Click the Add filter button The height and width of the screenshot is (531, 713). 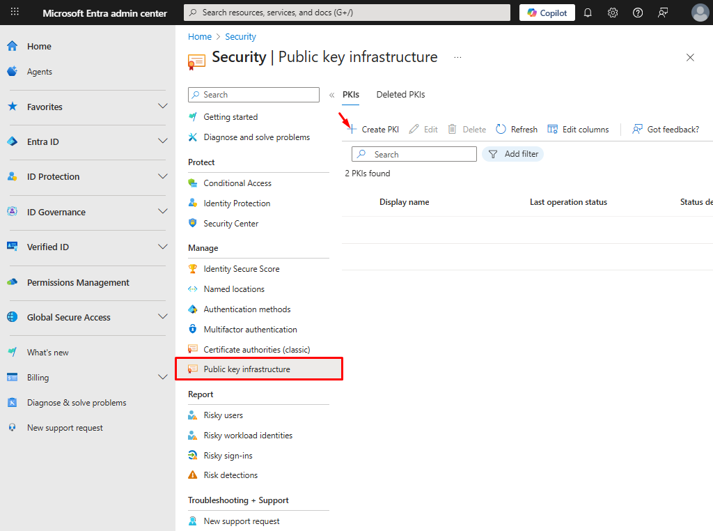pyautogui.click(x=512, y=154)
